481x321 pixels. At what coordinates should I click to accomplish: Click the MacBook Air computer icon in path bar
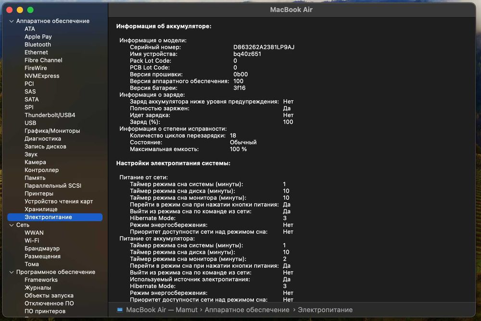point(120,310)
